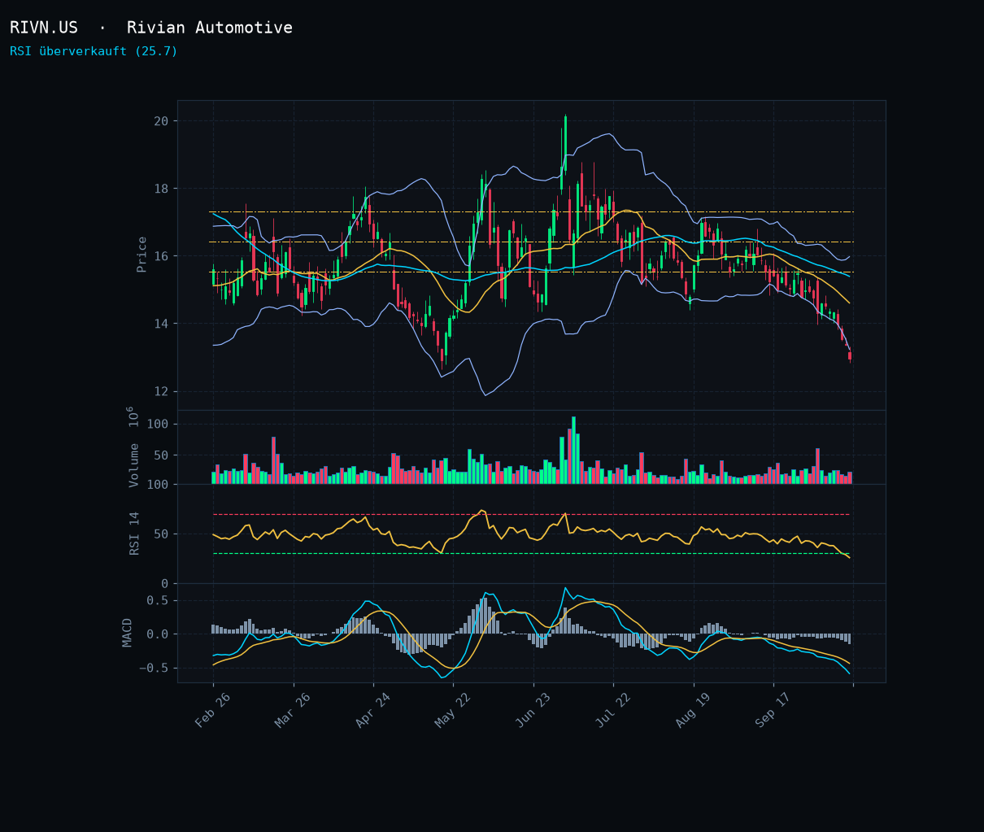Click the chart title "RIVN.US · Rivian Automotive"

151,28
